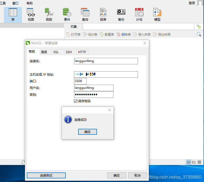Click the 删除表 delete table button
Image resolution: width=204 pixels, height=182 pixels.
[124, 34]
